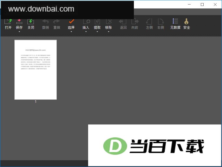Click the 选择 (Select) checkmark icon
The image size is (222, 167).
[71, 21]
